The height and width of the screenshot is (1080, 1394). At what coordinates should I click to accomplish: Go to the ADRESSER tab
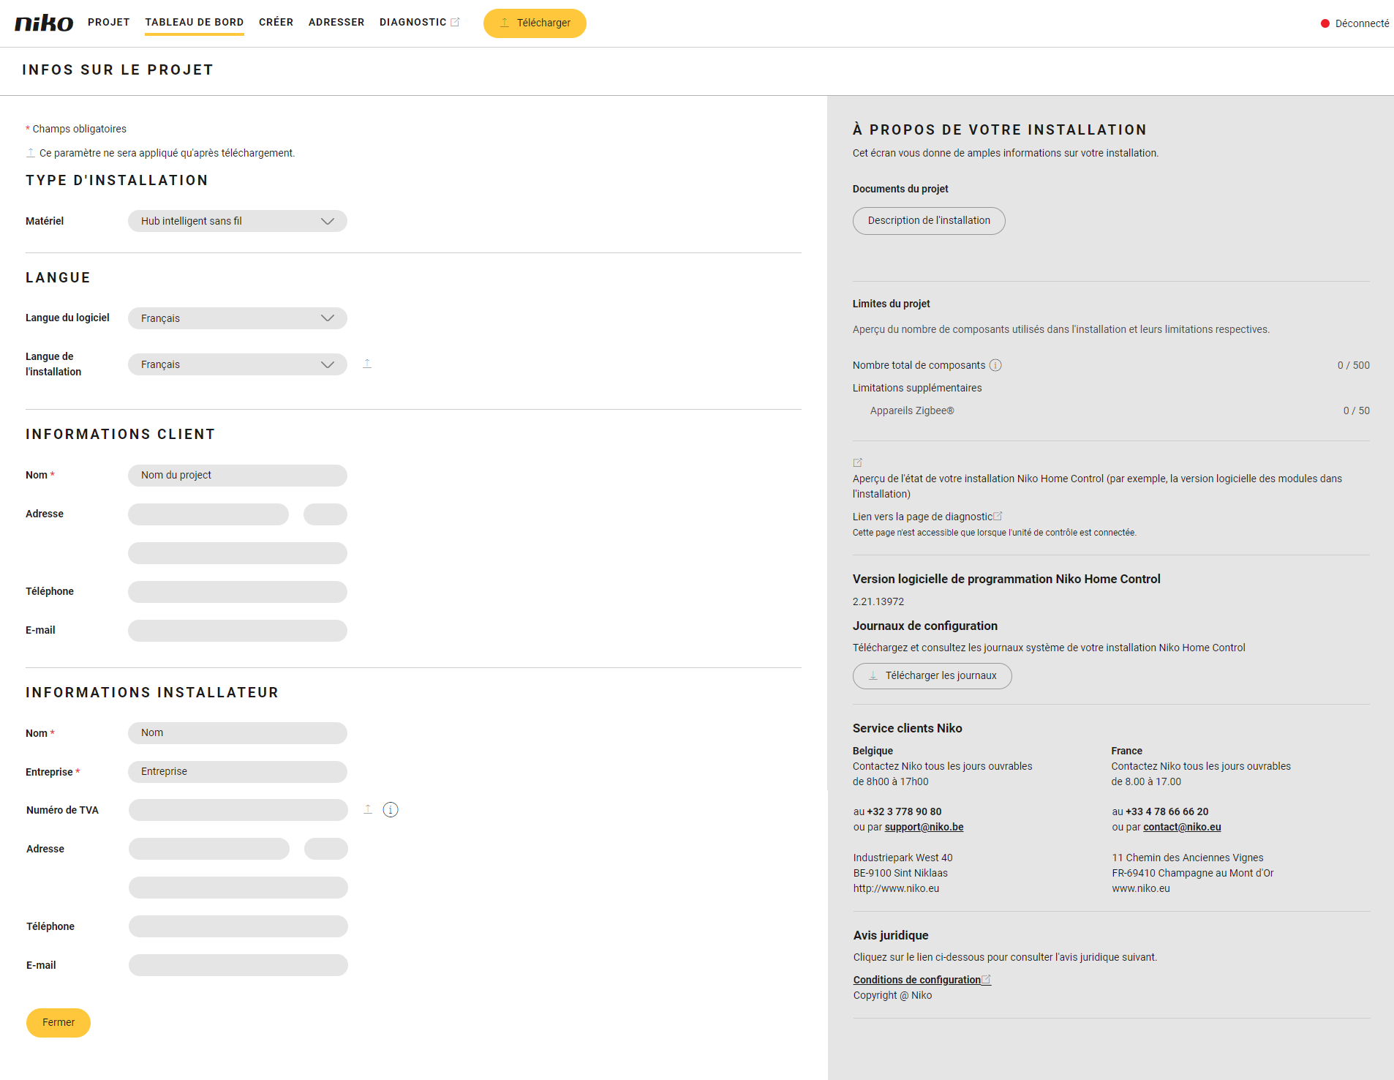pyautogui.click(x=336, y=22)
